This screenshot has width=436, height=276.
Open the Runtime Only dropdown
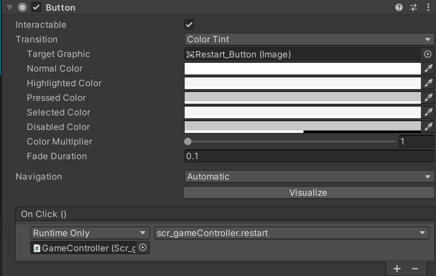(x=90, y=233)
